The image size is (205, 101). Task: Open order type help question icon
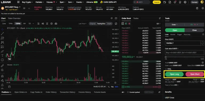203,34
